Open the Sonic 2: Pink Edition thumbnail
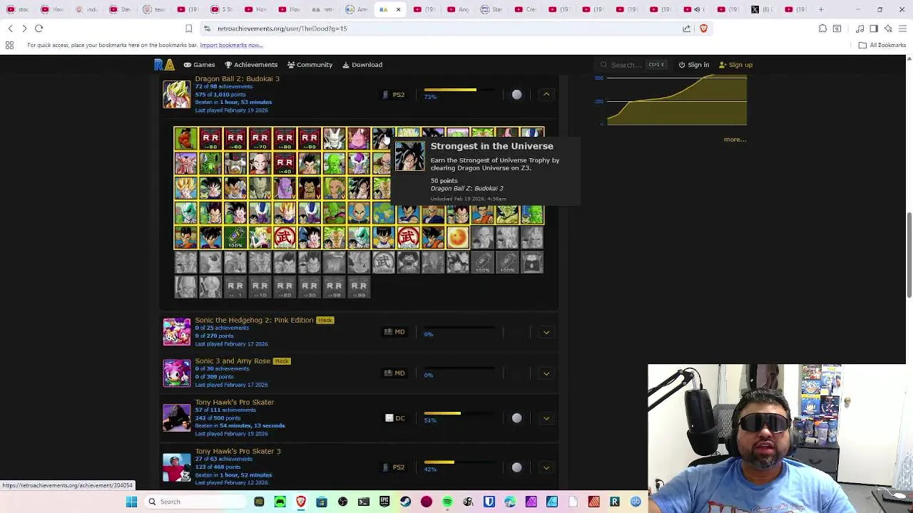The image size is (913, 513). 177,332
